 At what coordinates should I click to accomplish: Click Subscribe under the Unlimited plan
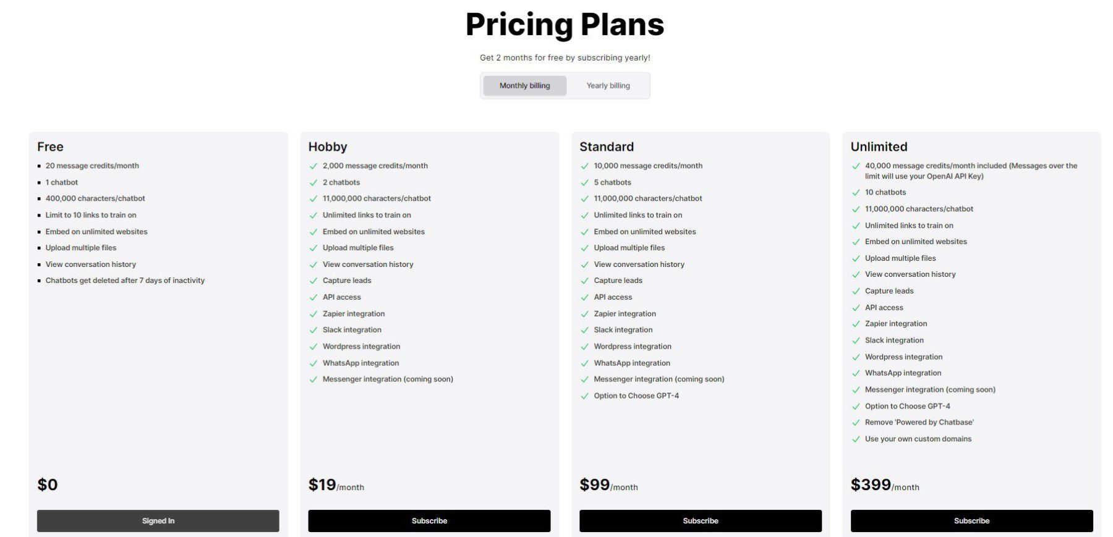tap(971, 520)
